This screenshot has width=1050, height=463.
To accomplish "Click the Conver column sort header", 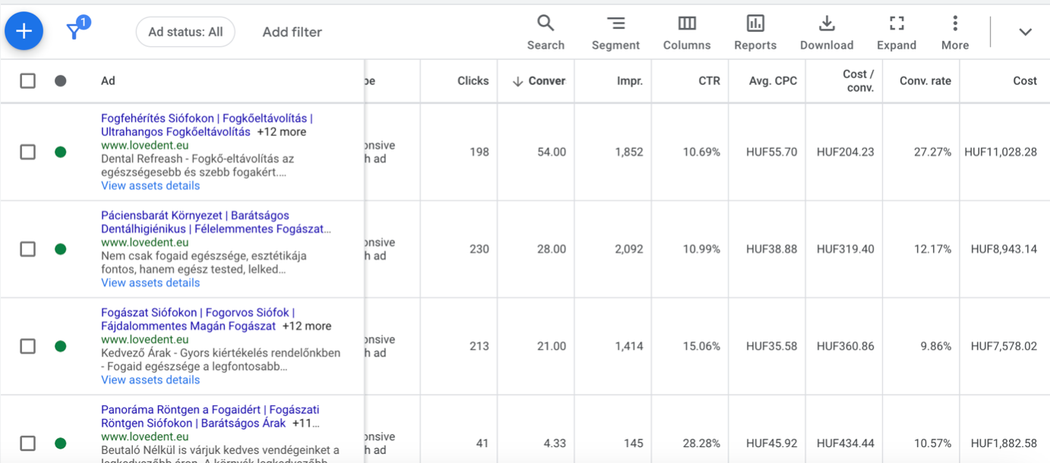I will click(x=539, y=80).
